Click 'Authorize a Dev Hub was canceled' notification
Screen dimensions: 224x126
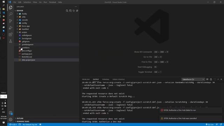[x=191, y=118]
